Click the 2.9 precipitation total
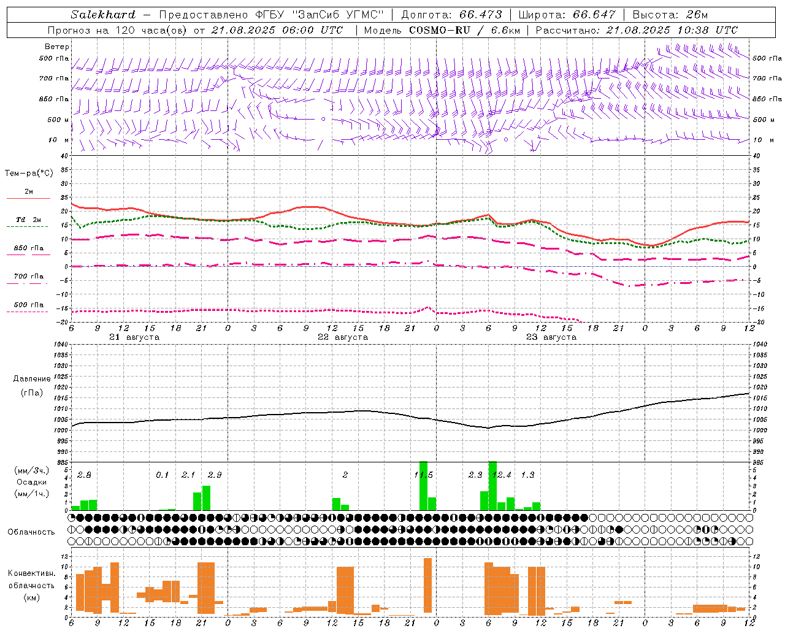 pos(215,475)
